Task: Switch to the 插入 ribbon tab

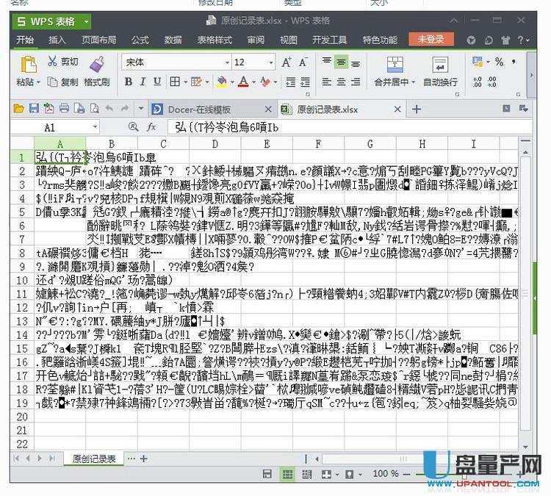Action: point(57,40)
